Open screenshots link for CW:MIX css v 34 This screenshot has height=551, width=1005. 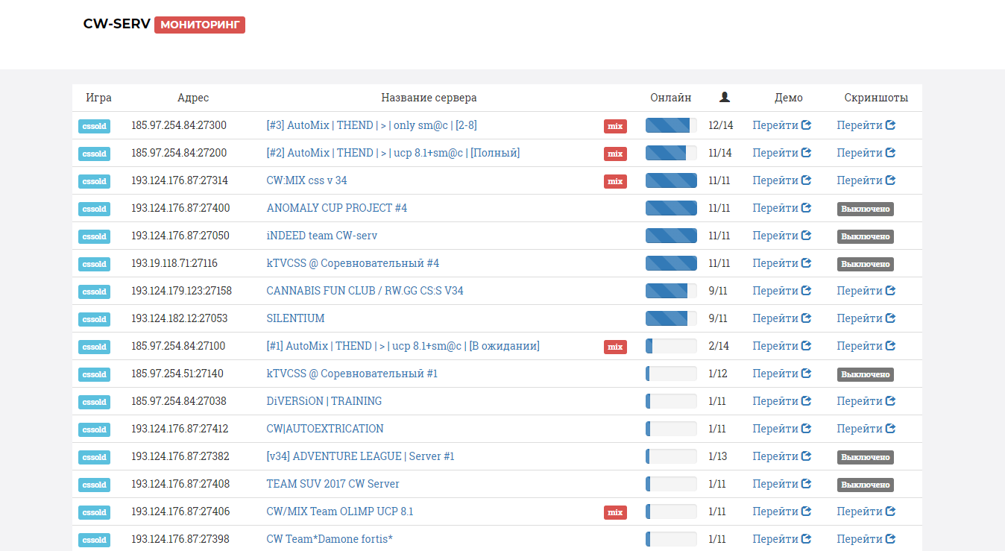coord(866,180)
